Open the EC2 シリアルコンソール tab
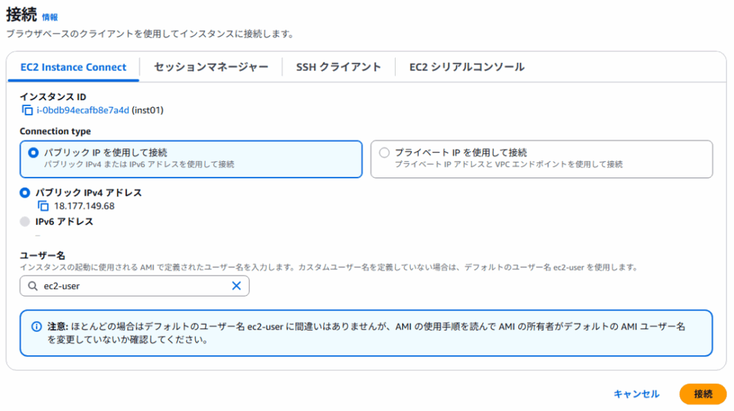The width and height of the screenshot is (734, 411). (x=467, y=67)
